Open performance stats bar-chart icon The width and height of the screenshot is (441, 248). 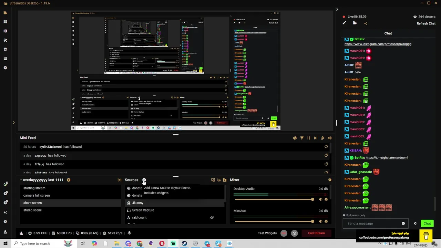coord(21,233)
